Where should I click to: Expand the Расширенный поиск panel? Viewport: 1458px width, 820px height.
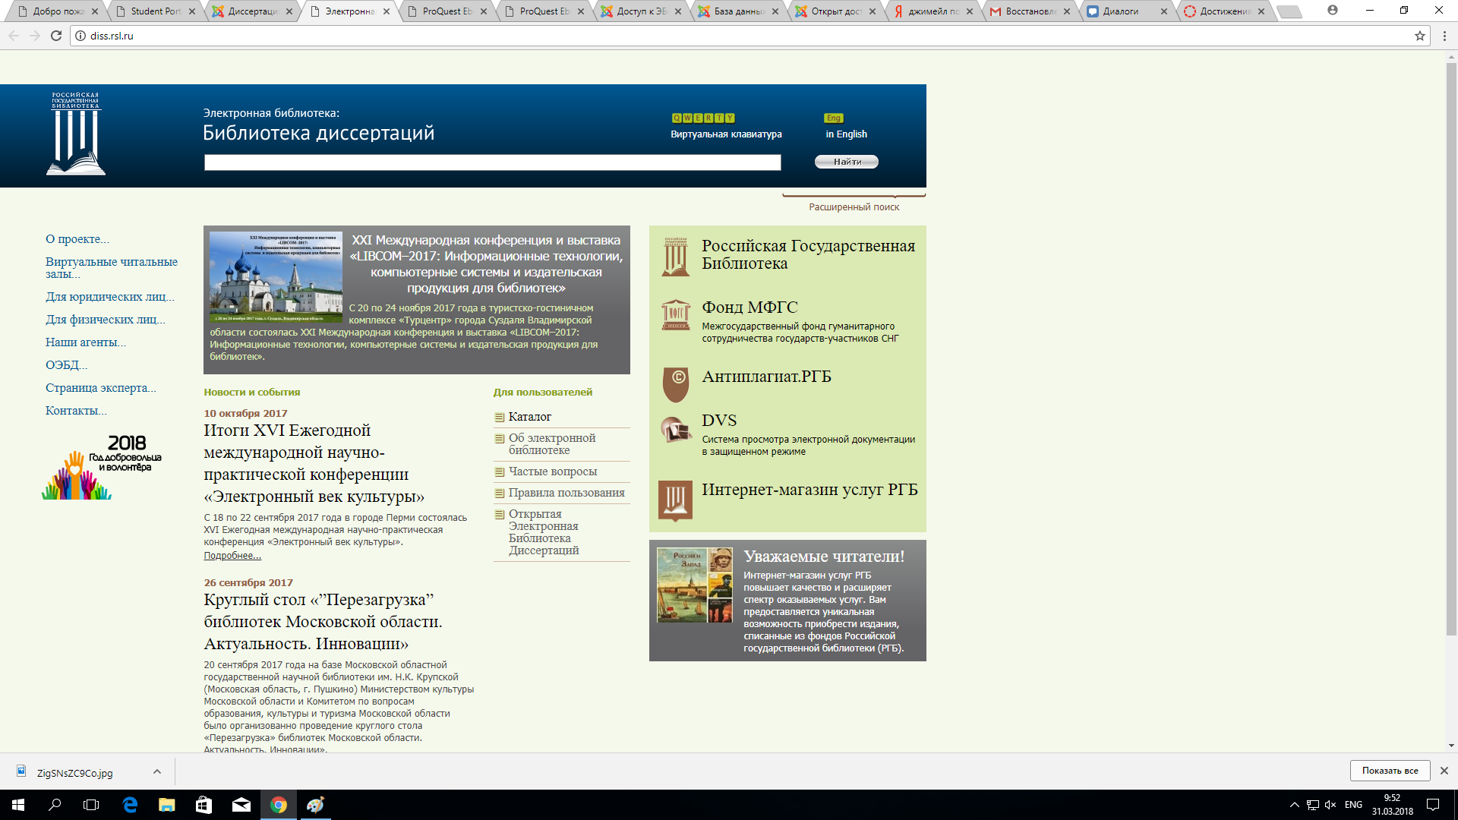(x=854, y=207)
